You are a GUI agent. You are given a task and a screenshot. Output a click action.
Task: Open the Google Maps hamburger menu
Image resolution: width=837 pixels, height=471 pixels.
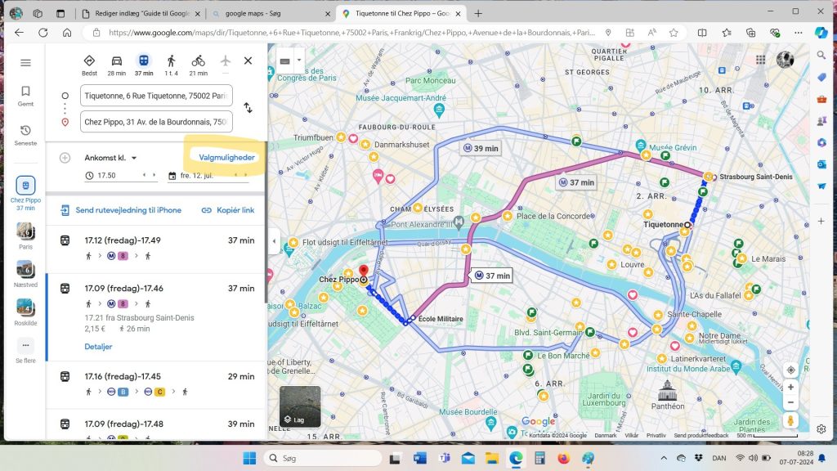pyautogui.click(x=25, y=63)
